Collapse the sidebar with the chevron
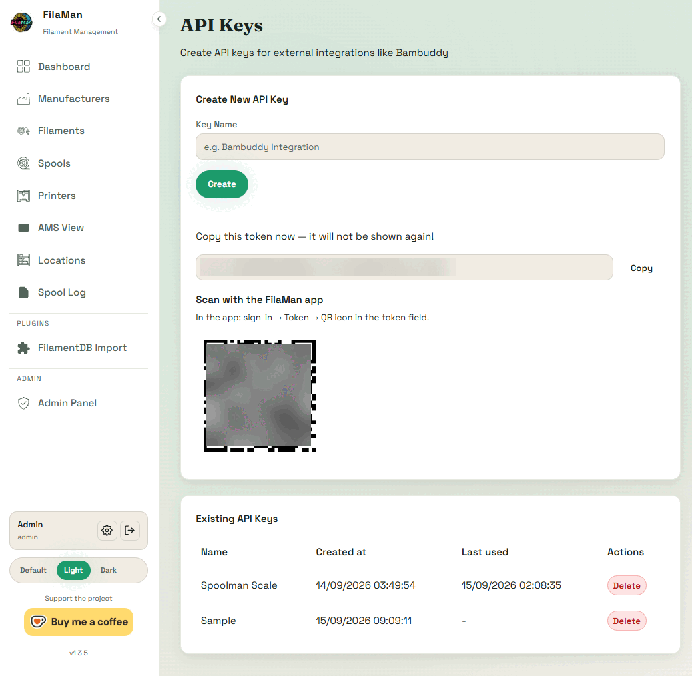The image size is (692, 676). [159, 19]
